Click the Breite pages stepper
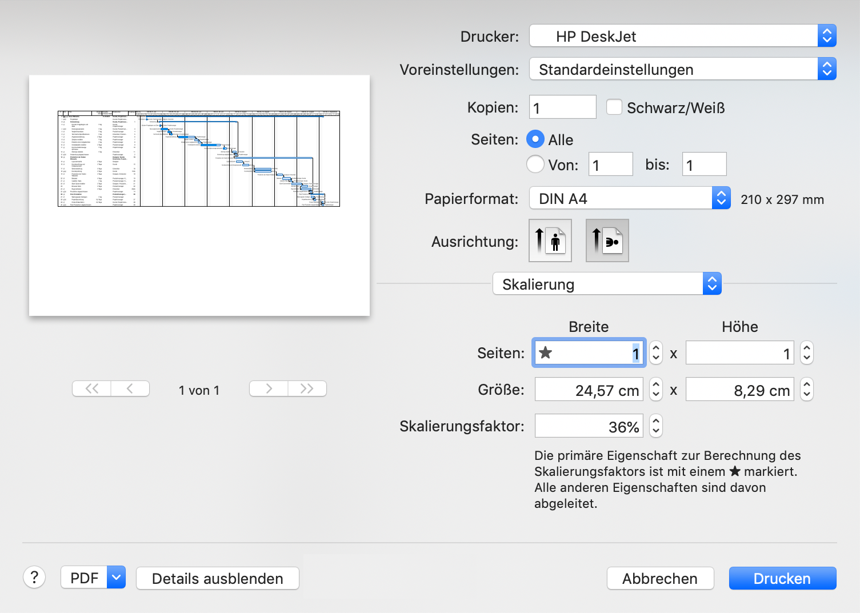 coord(656,353)
